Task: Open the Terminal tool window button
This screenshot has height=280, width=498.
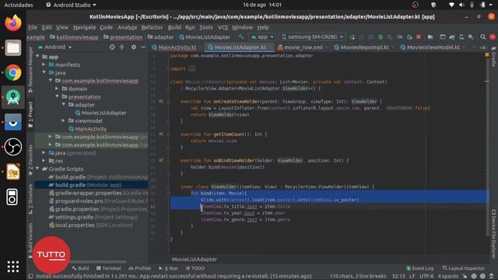Action: [108, 268]
